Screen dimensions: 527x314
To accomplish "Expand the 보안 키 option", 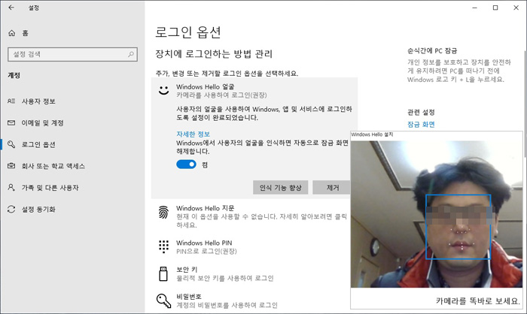I will [254, 273].
